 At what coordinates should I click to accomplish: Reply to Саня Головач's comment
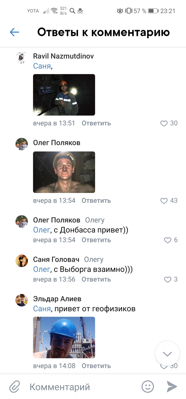click(x=96, y=279)
